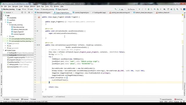186x105 pixels.
Task: Open the SDK Manager toolbar icon
Action: (x=177, y=9)
